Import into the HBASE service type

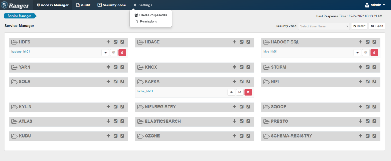coord(241,42)
